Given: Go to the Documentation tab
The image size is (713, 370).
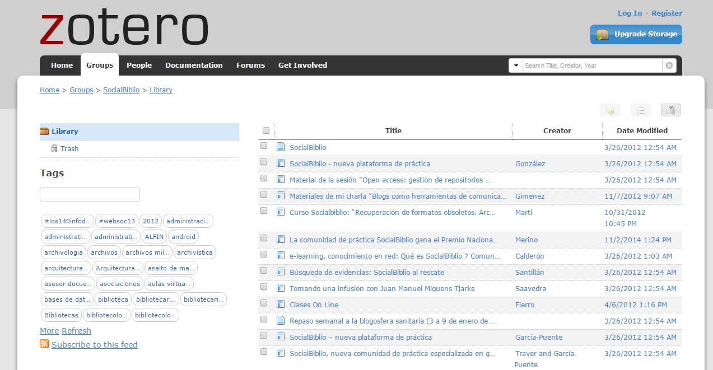Looking at the screenshot, I should pyautogui.click(x=194, y=65).
